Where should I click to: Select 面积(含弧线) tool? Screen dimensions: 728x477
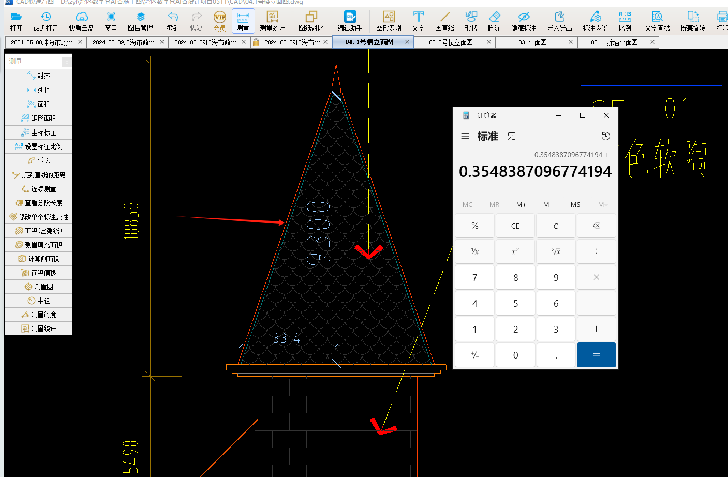click(x=39, y=231)
